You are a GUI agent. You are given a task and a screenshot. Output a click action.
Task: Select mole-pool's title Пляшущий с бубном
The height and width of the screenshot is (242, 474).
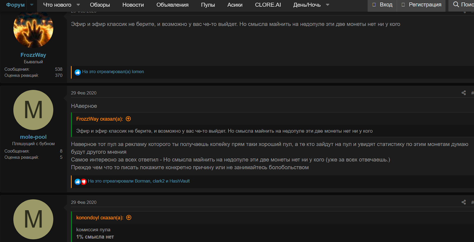pyautogui.click(x=33, y=144)
